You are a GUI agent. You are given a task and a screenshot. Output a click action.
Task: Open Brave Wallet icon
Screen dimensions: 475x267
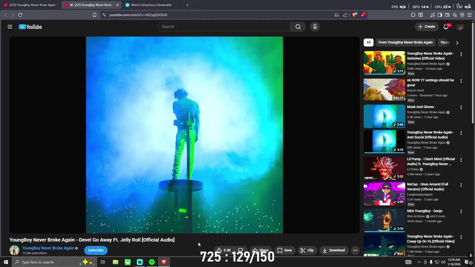447,15
